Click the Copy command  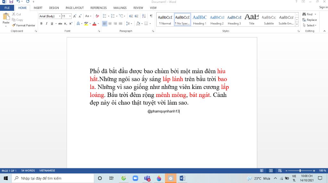[x=17, y=20]
